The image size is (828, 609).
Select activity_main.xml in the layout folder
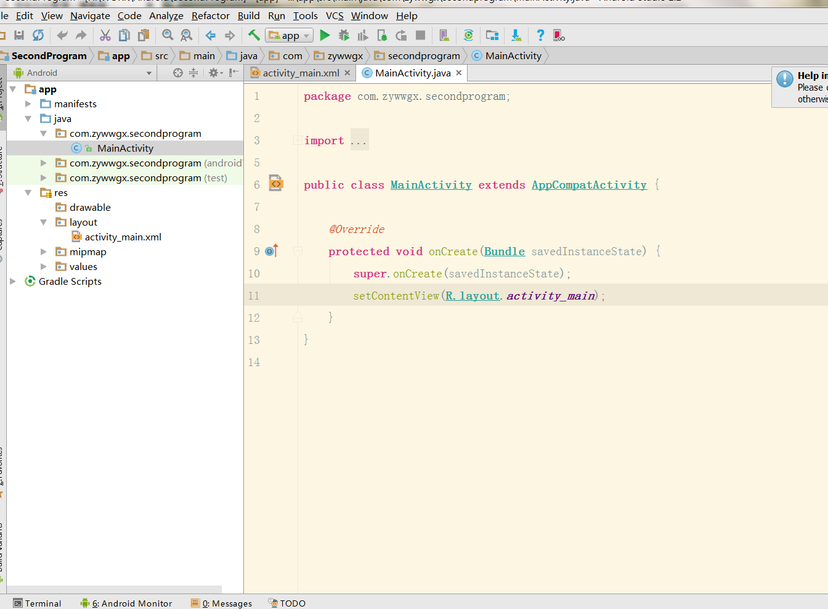click(x=123, y=237)
